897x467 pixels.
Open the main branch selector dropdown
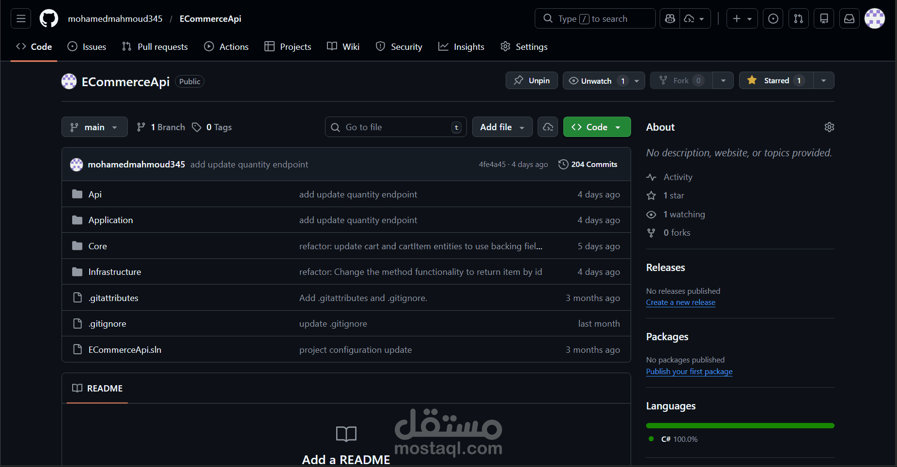pyautogui.click(x=94, y=127)
